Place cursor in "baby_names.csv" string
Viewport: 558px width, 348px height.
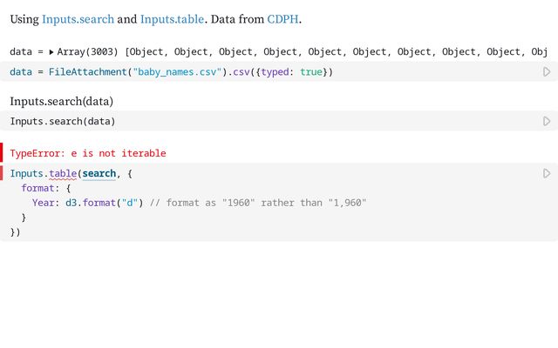click(174, 72)
